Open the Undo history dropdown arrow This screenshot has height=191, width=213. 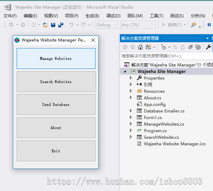[x=77, y=25]
